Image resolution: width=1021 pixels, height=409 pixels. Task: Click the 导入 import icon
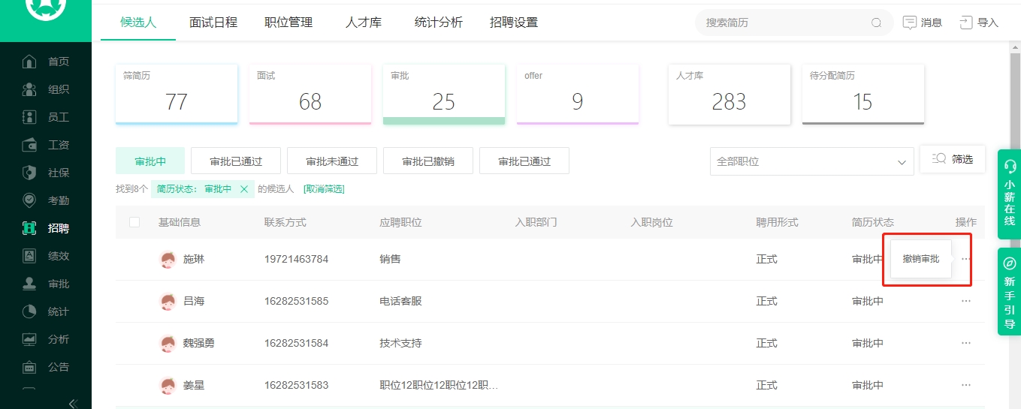point(966,23)
